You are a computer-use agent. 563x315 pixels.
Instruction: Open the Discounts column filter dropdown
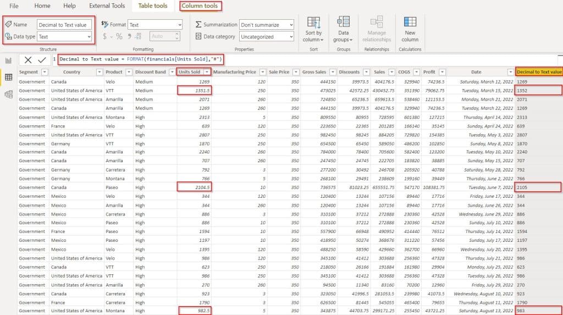366,72
